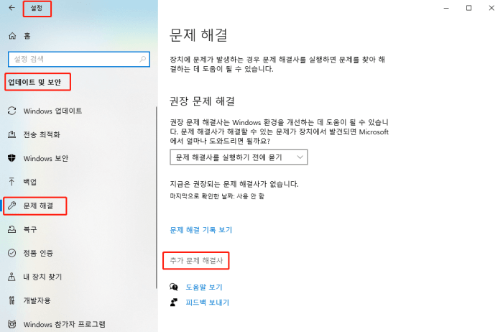
Task: Click the Windows Update sync icon
Action: point(11,111)
